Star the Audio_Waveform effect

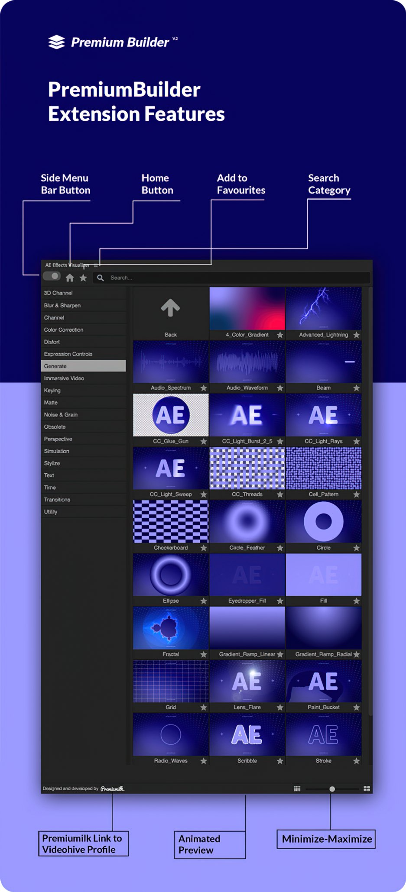280,388
